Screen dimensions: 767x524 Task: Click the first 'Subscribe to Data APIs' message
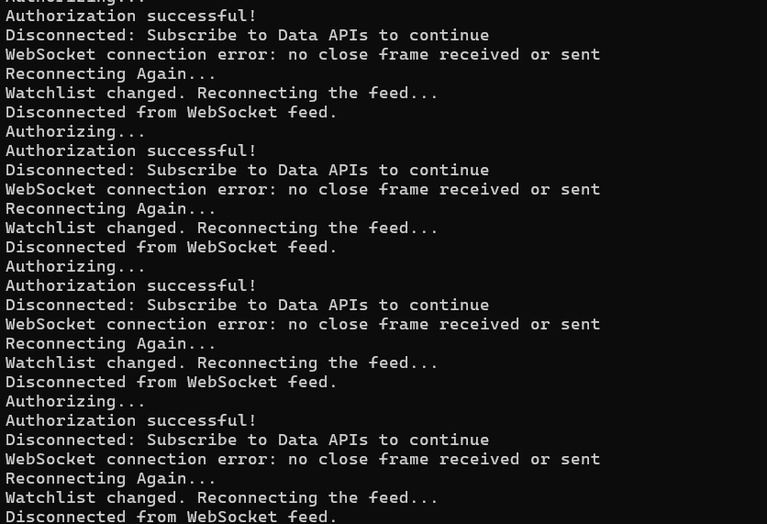pos(247,35)
